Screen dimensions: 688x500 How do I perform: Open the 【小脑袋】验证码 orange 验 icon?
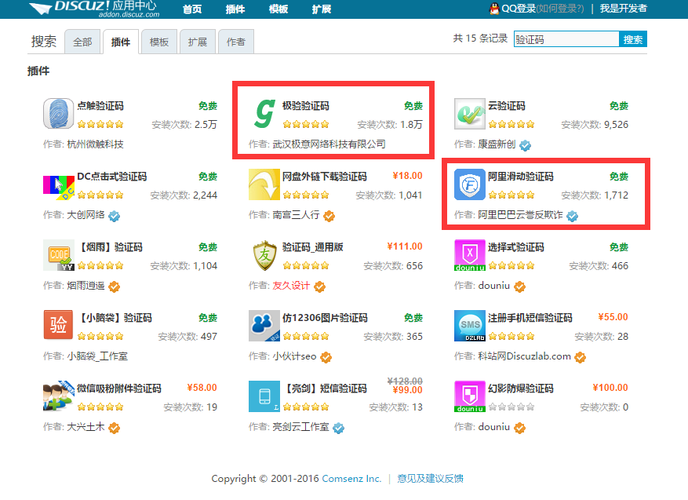[x=58, y=326]
